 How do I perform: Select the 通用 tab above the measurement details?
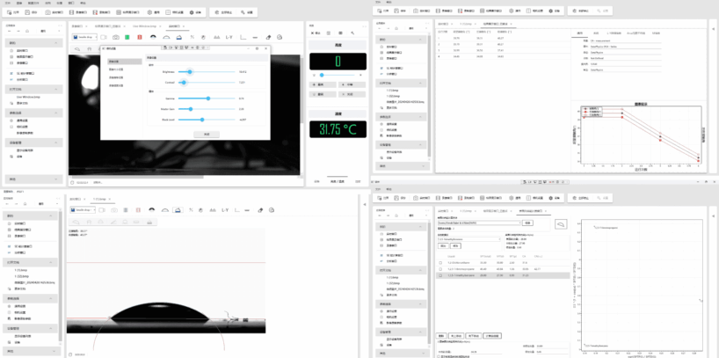581,34
